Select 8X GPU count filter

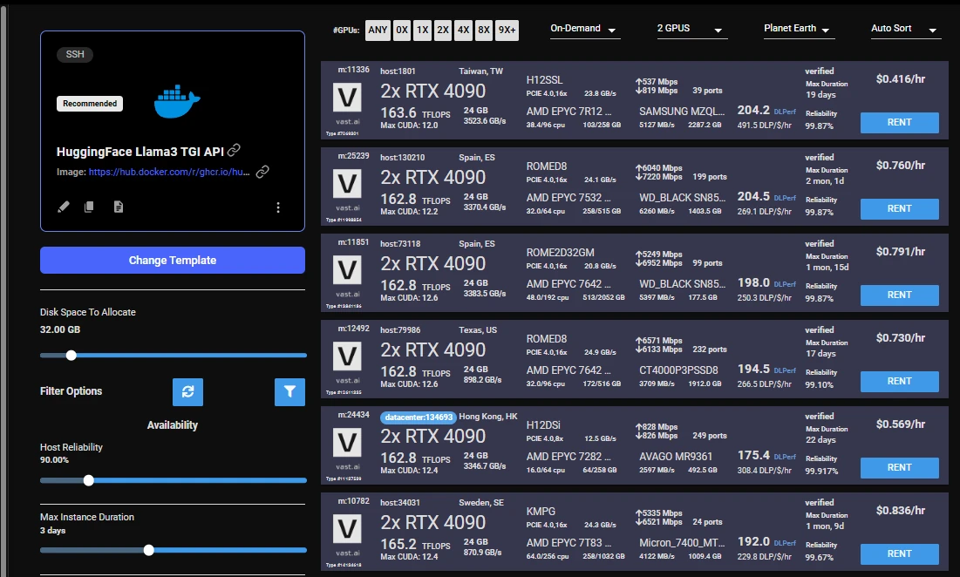pos(484,30)
